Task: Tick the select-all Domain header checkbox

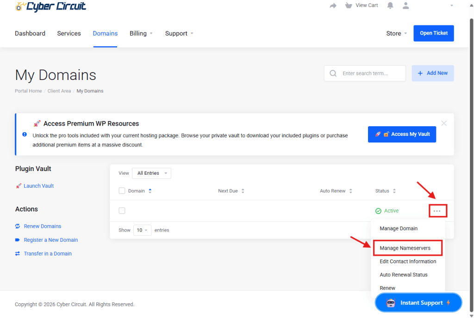Action: click(x=122, y=191)
